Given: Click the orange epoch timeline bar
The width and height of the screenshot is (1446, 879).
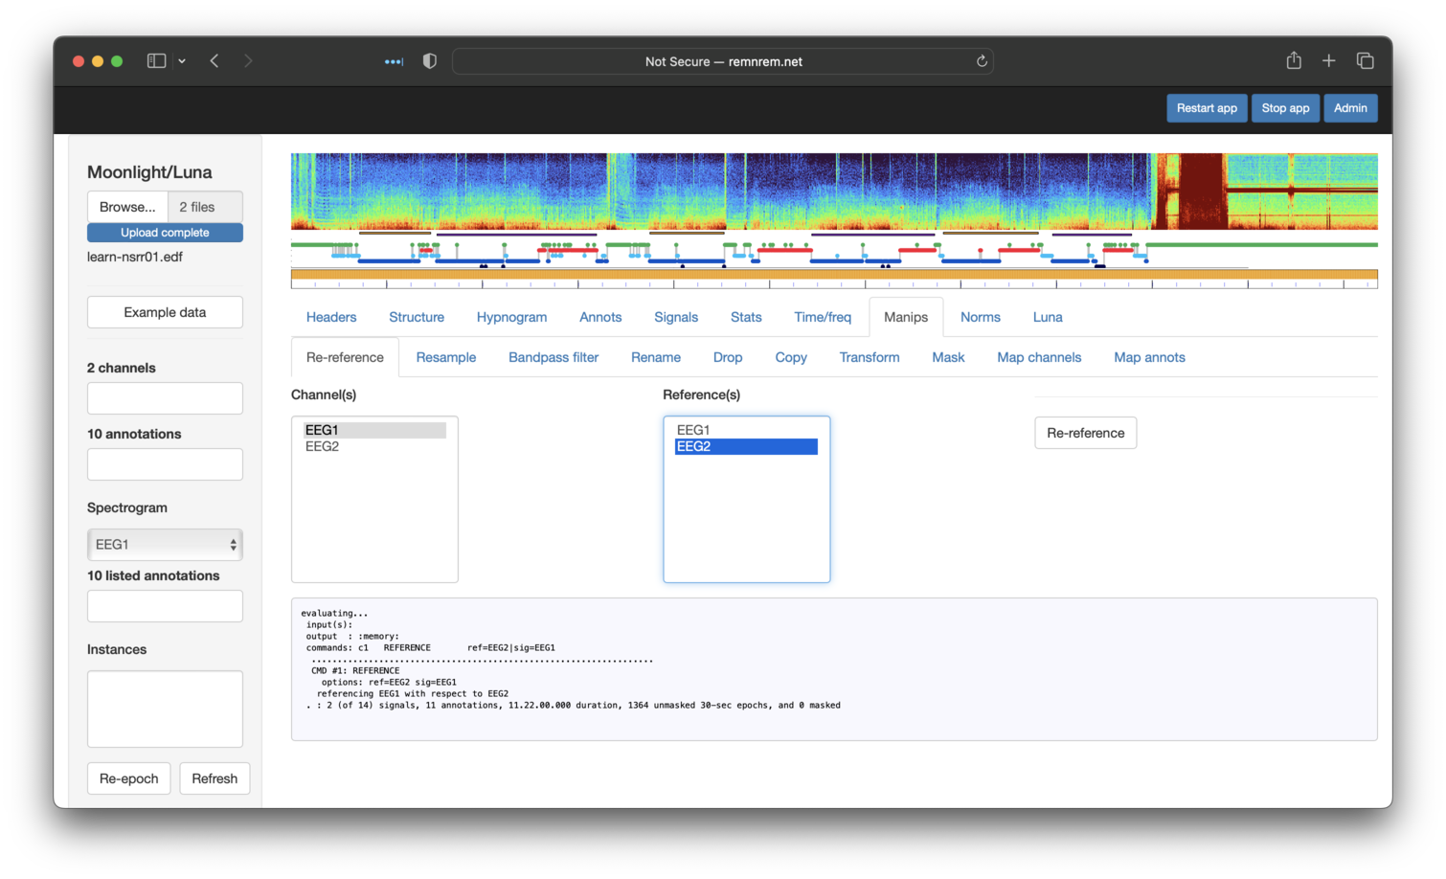Looking at the screenshot, I should click(x=833, y=275).
